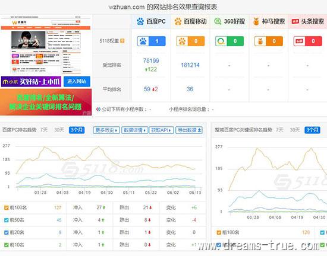Toggle 前100名 checkbox in 整域 keyword panel
This screenshot has width=327, height=256.
tap(219, 232)
